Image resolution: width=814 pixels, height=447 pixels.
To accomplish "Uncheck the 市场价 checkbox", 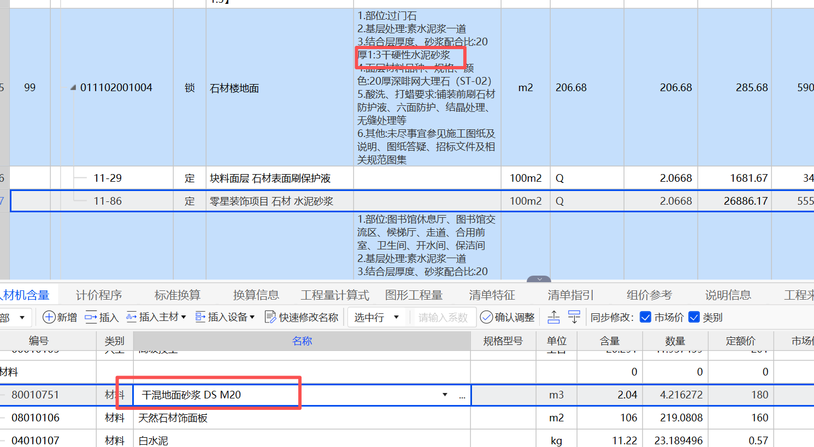I will (x=646, y=317).
